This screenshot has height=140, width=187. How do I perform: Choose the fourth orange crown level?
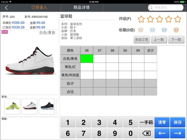pyautogui.click(x=176, y=30)
